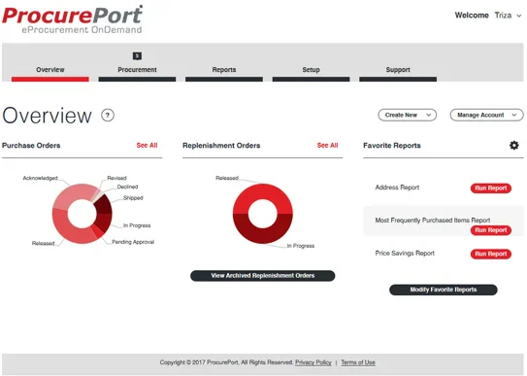Open Favorite Reports settings gear
Viewport: 527px width, 376px height.
pos(513,146)
